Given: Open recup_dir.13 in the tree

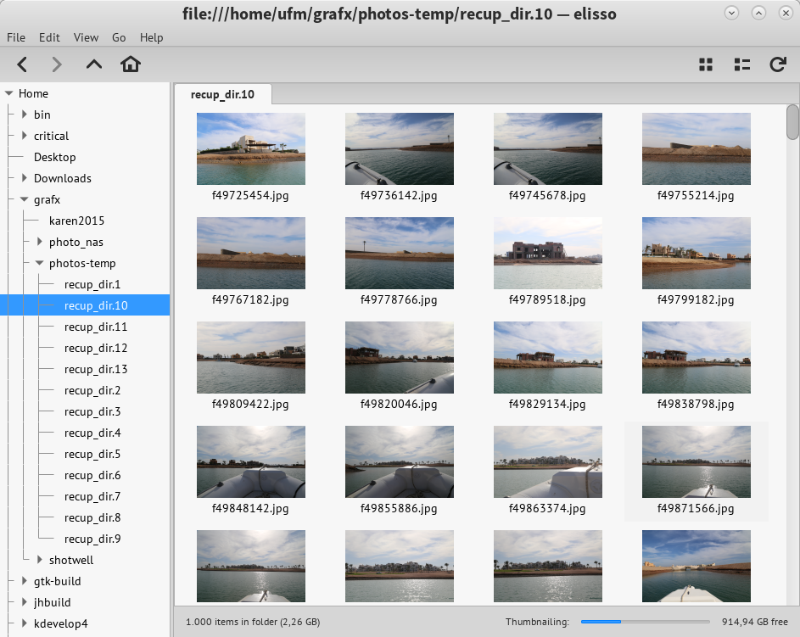Looking at the screenshot, I should pos(95,369).
